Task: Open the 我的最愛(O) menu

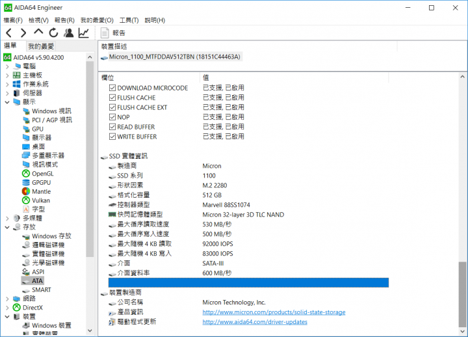Action: (x=97, y=20)
